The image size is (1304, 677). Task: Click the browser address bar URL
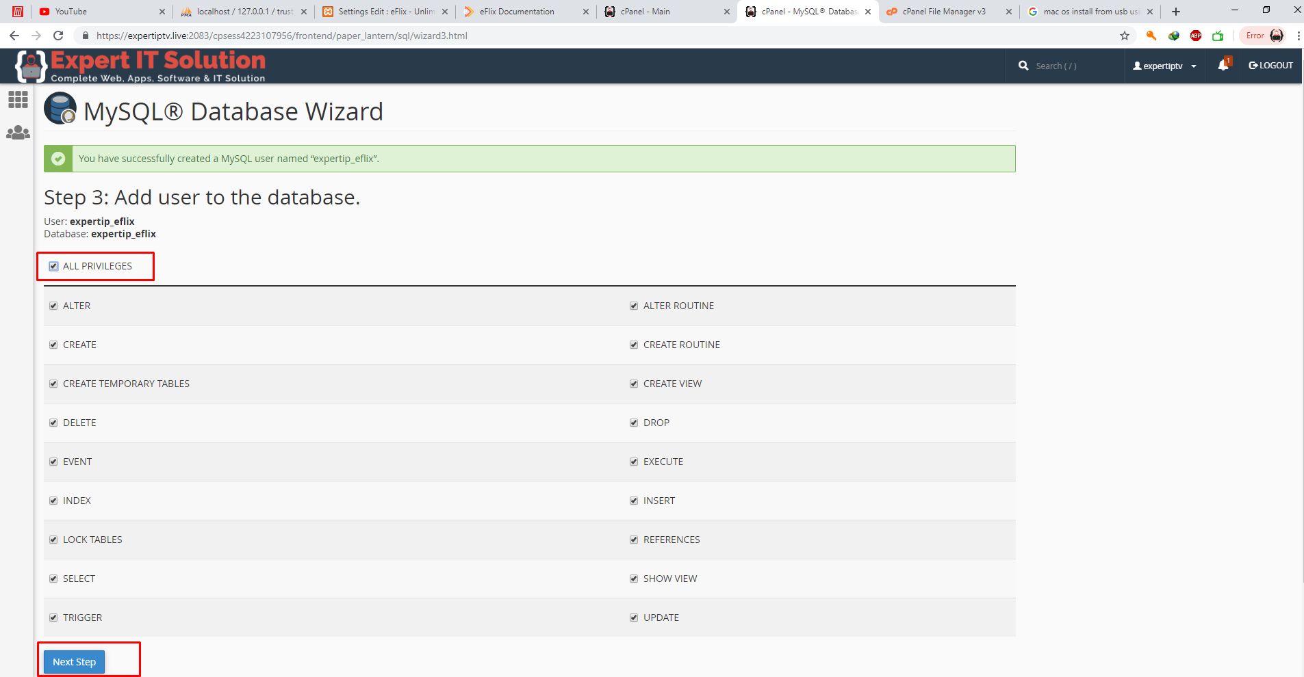pos(282,36)
